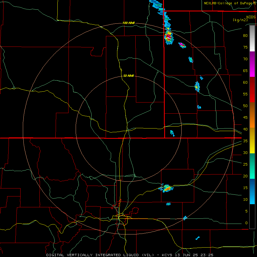Click the 65 scale value

coord(245,71)
